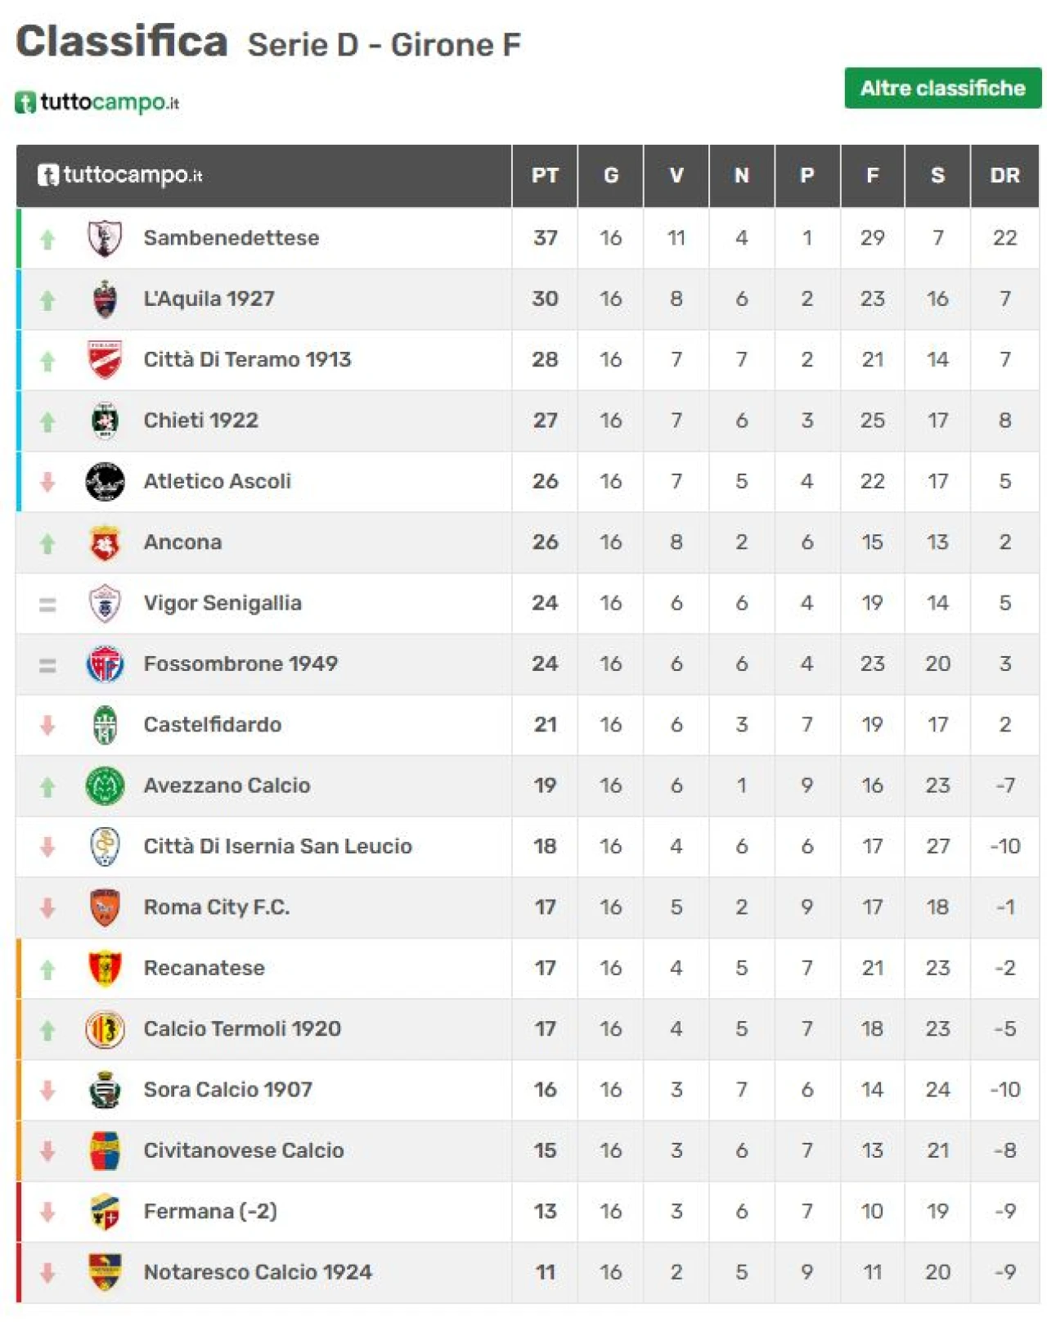1047x1327 pixels.
Task: Click the Città Di Teramo 1913 crest
Action: click(x=105, y=360)
